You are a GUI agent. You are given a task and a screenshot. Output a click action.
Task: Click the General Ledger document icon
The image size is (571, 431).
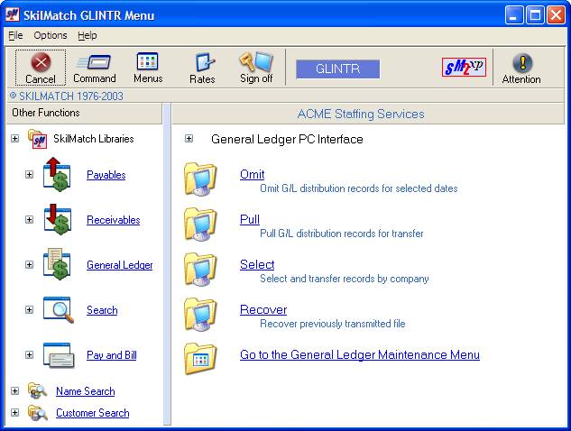tap(57, 265)
